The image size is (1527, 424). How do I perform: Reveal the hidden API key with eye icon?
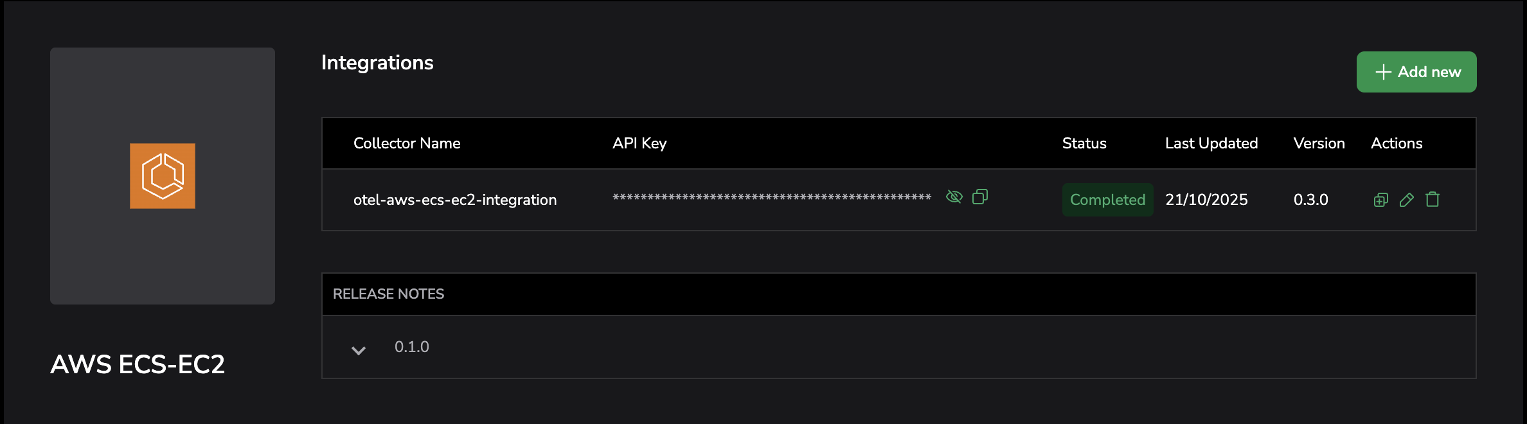(954, 197)
